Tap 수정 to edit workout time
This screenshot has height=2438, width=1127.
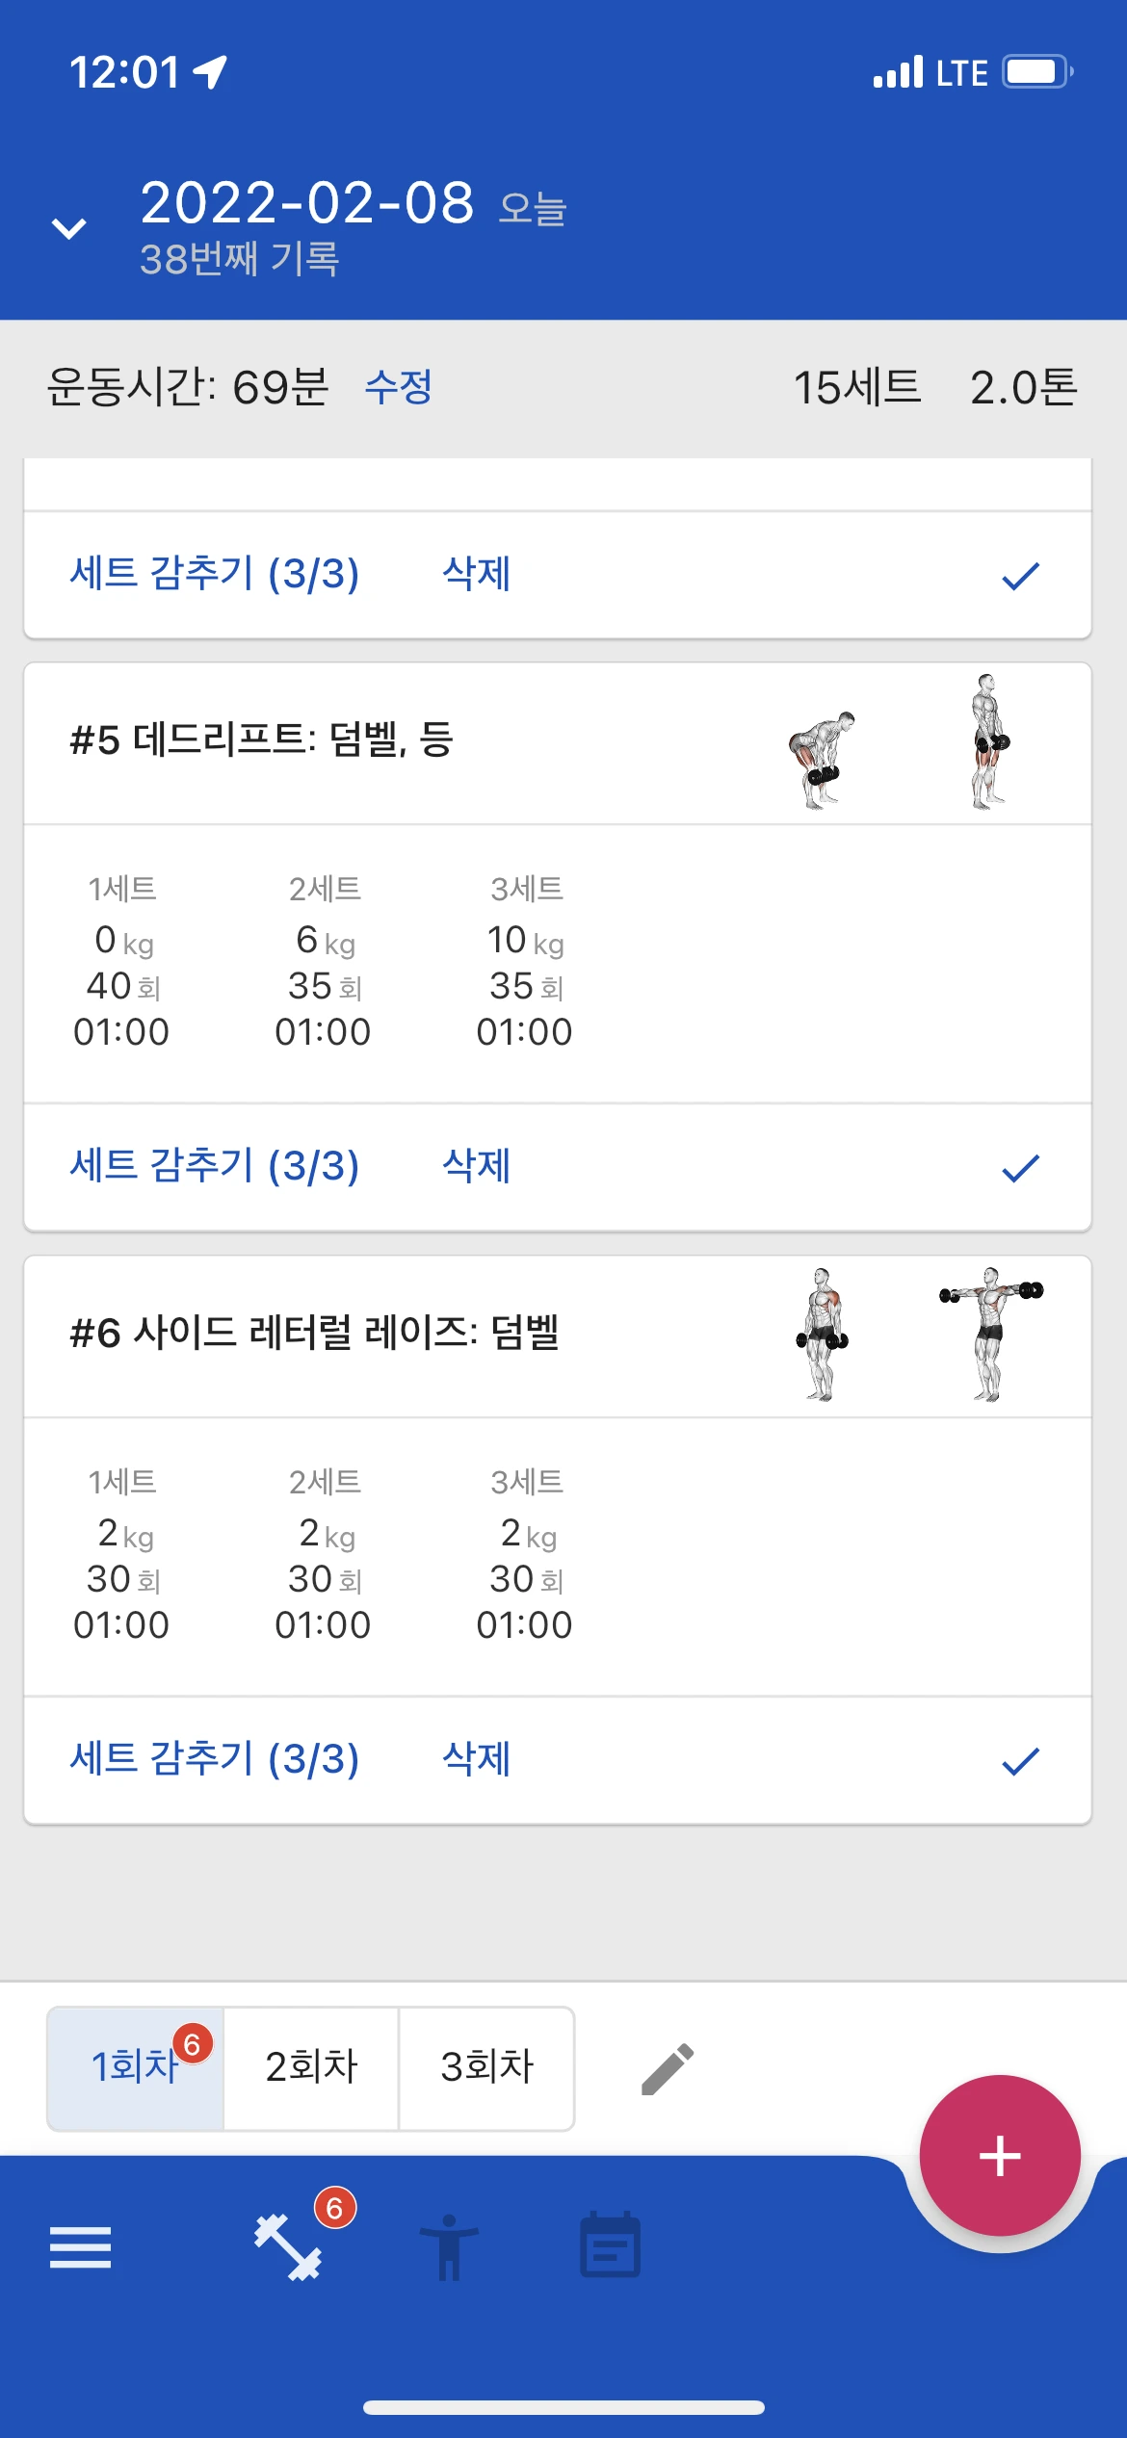(x=398, y=388)
